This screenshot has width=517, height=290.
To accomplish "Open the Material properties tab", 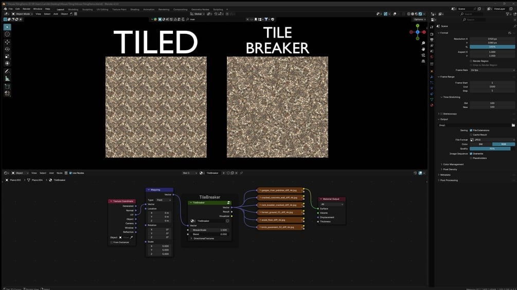I will (x=432, y=106).
